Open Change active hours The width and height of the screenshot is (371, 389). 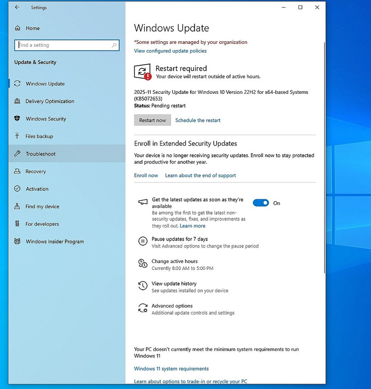coord(175,261)
